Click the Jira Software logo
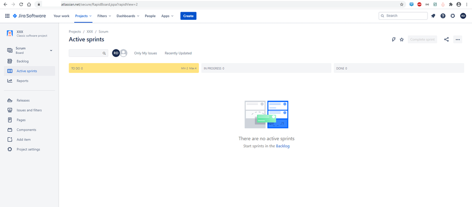Viewport: 472px width, 207px height. pos(29,16)
